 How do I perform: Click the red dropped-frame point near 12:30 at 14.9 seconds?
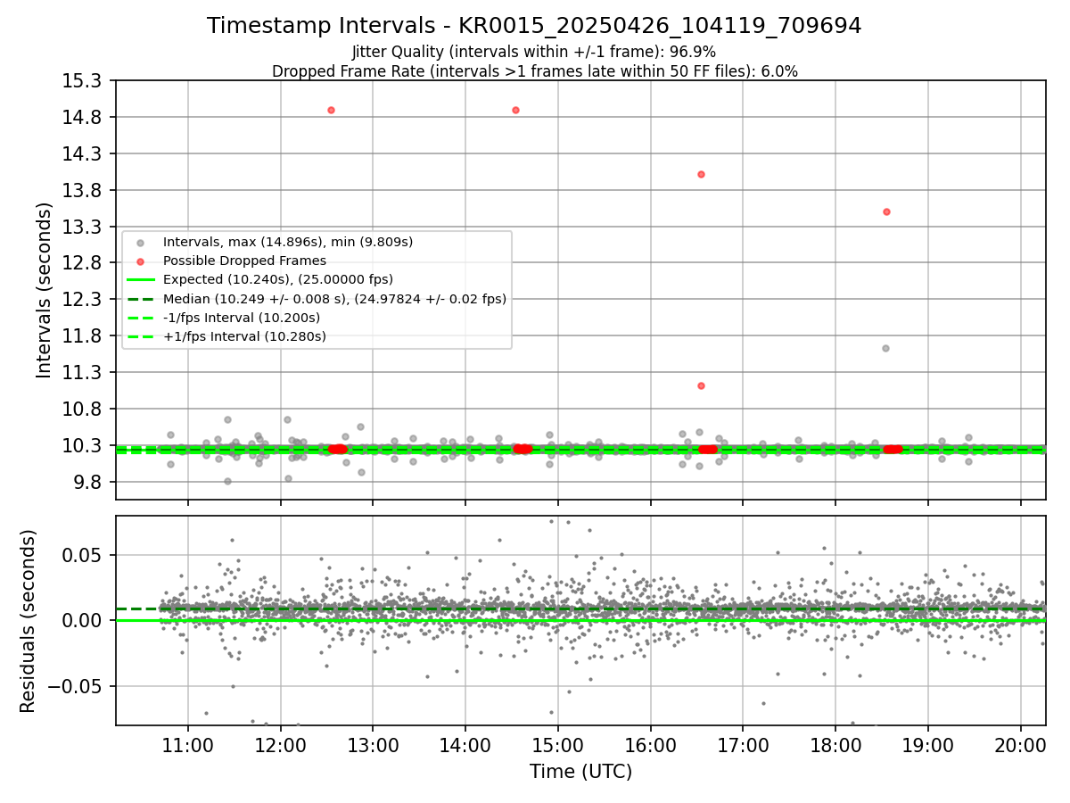[x=331, y=110]
